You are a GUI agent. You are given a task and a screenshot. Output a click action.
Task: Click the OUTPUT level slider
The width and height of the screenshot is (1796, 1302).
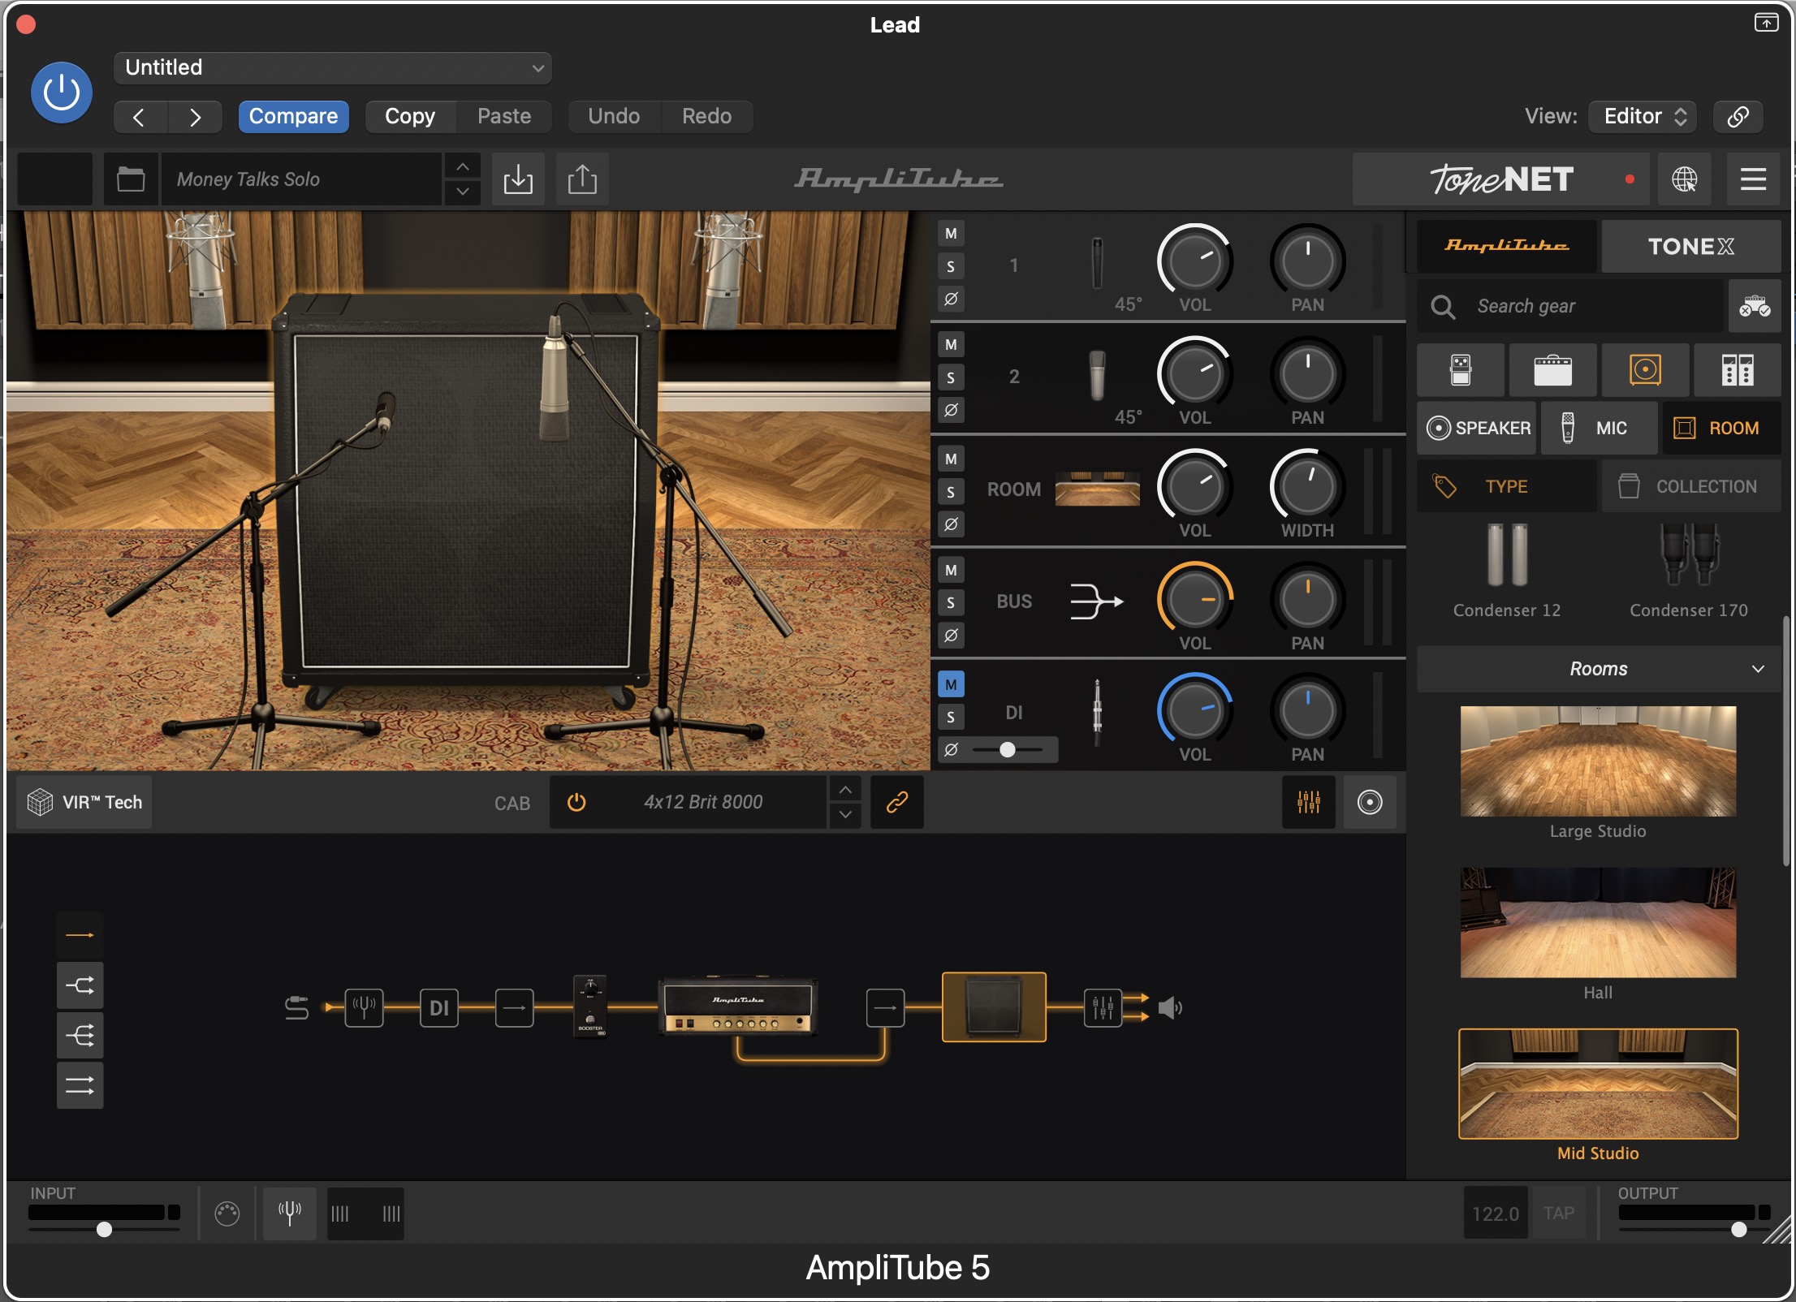(1738, 1229)
